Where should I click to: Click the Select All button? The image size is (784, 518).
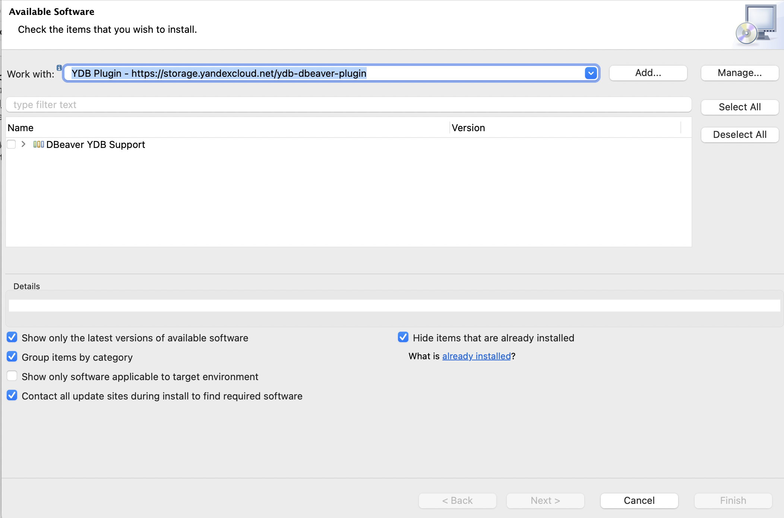click(x=740, y=107)
